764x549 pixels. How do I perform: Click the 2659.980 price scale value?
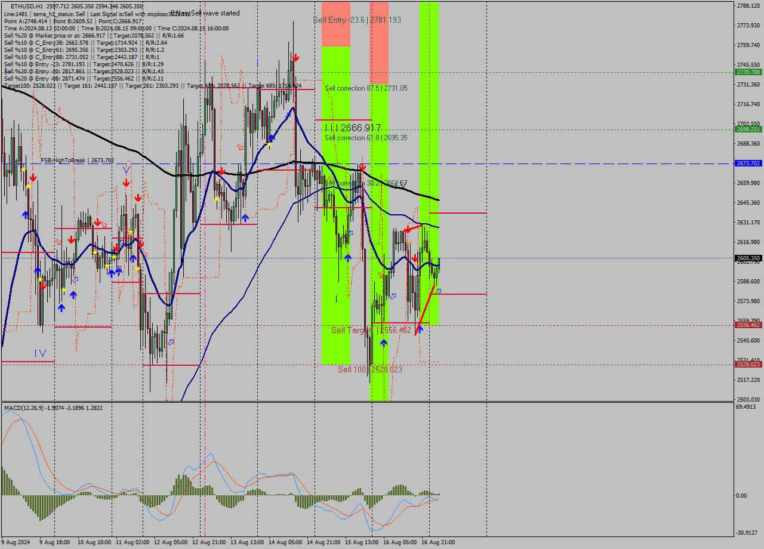tap(748, 183)
